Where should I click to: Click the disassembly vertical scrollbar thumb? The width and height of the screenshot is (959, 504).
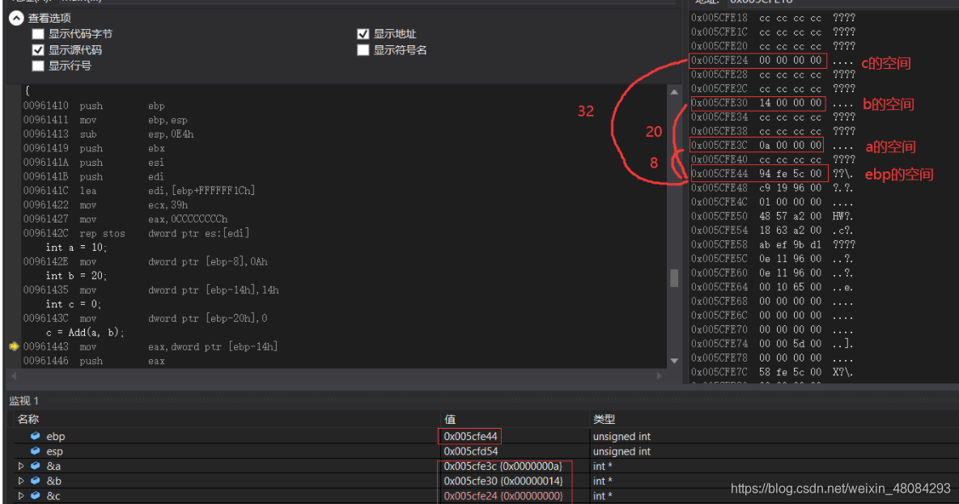(674, 278)
